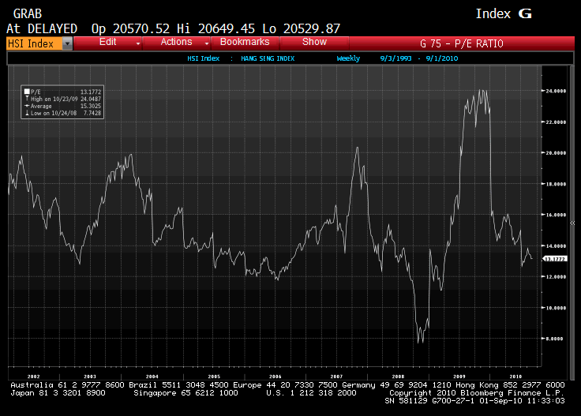Open the Actions menu
The image size is (581, 416).
(x=176, y=42)
